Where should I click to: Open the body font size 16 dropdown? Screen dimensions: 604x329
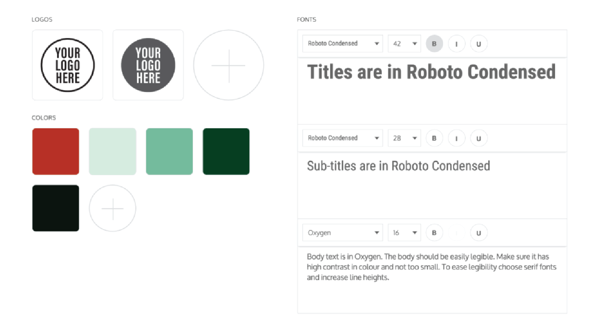[404, 232]
